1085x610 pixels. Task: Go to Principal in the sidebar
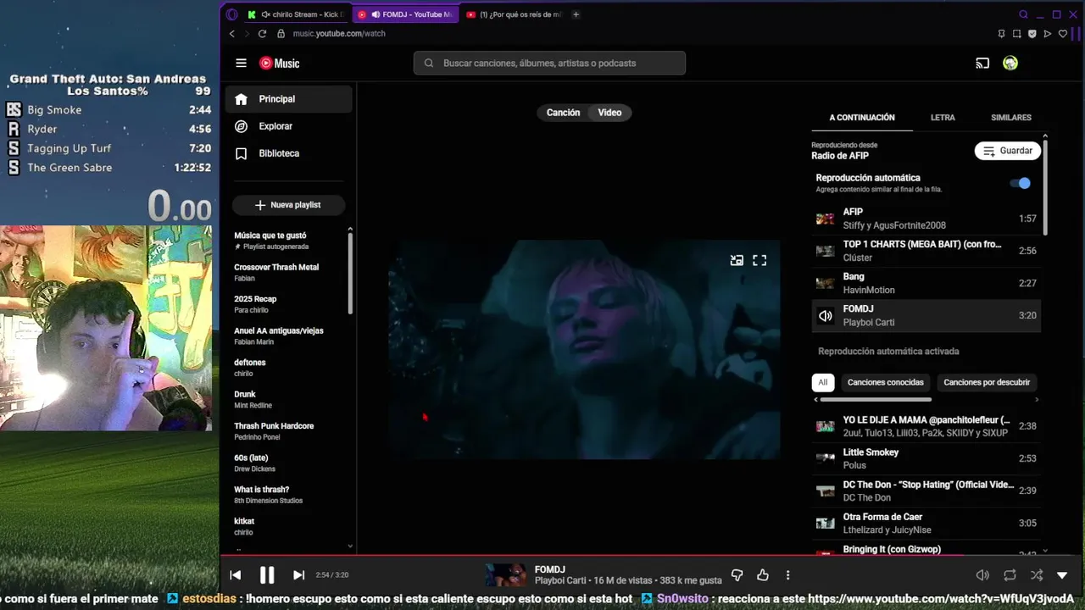coord(289,99)
